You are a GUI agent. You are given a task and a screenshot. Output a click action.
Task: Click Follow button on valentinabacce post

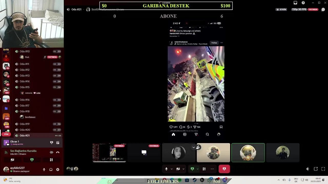pos(214,43)
